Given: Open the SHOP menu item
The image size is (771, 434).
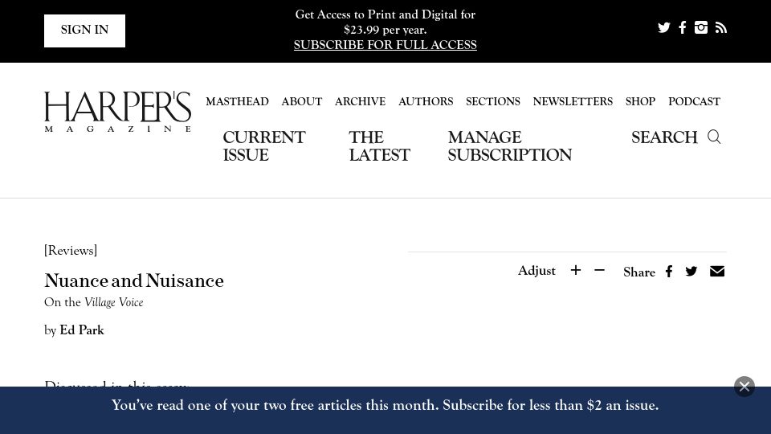Looking at the screenshot, I should (640, 101).
